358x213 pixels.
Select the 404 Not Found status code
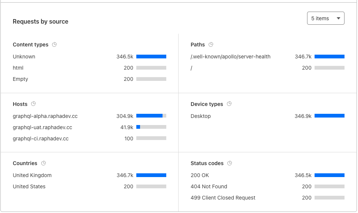click(209, 186)
